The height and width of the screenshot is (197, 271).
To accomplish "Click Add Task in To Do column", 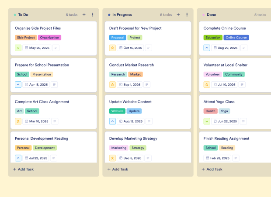I will (x=24, y=169).
